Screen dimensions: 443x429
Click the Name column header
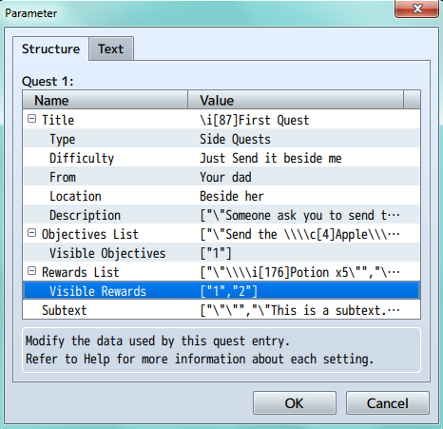(x=106, y=100)
